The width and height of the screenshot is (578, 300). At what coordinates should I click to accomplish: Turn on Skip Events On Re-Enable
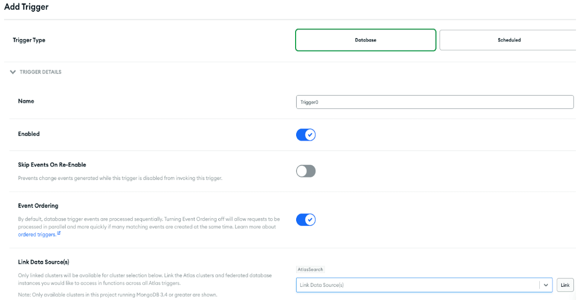coord(306,171)
